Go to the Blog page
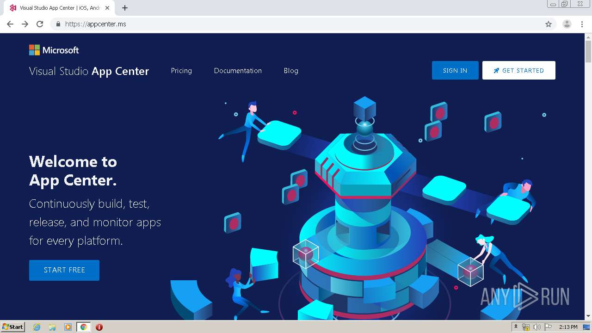Screen dimensions: 592x333 291,71
